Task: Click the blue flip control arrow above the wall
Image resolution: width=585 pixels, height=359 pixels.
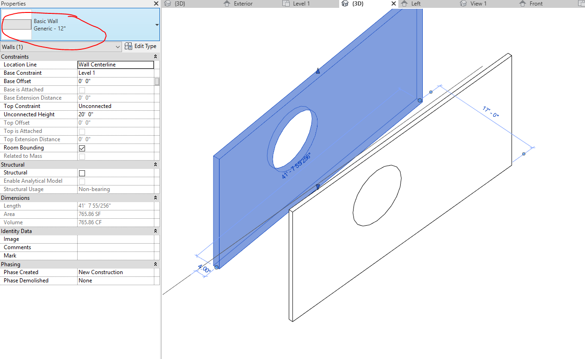Action: pyautogui.click(x=317, y=71)
